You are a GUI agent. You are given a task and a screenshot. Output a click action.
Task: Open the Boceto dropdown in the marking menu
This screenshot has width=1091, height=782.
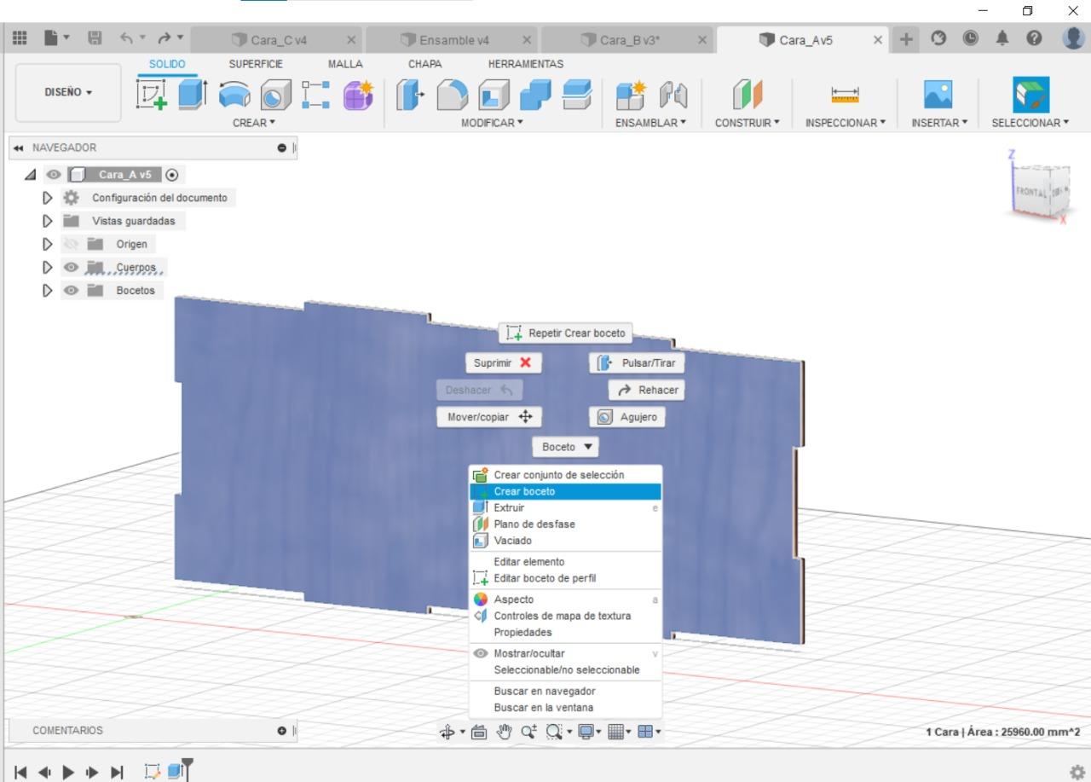coord(566,447)
